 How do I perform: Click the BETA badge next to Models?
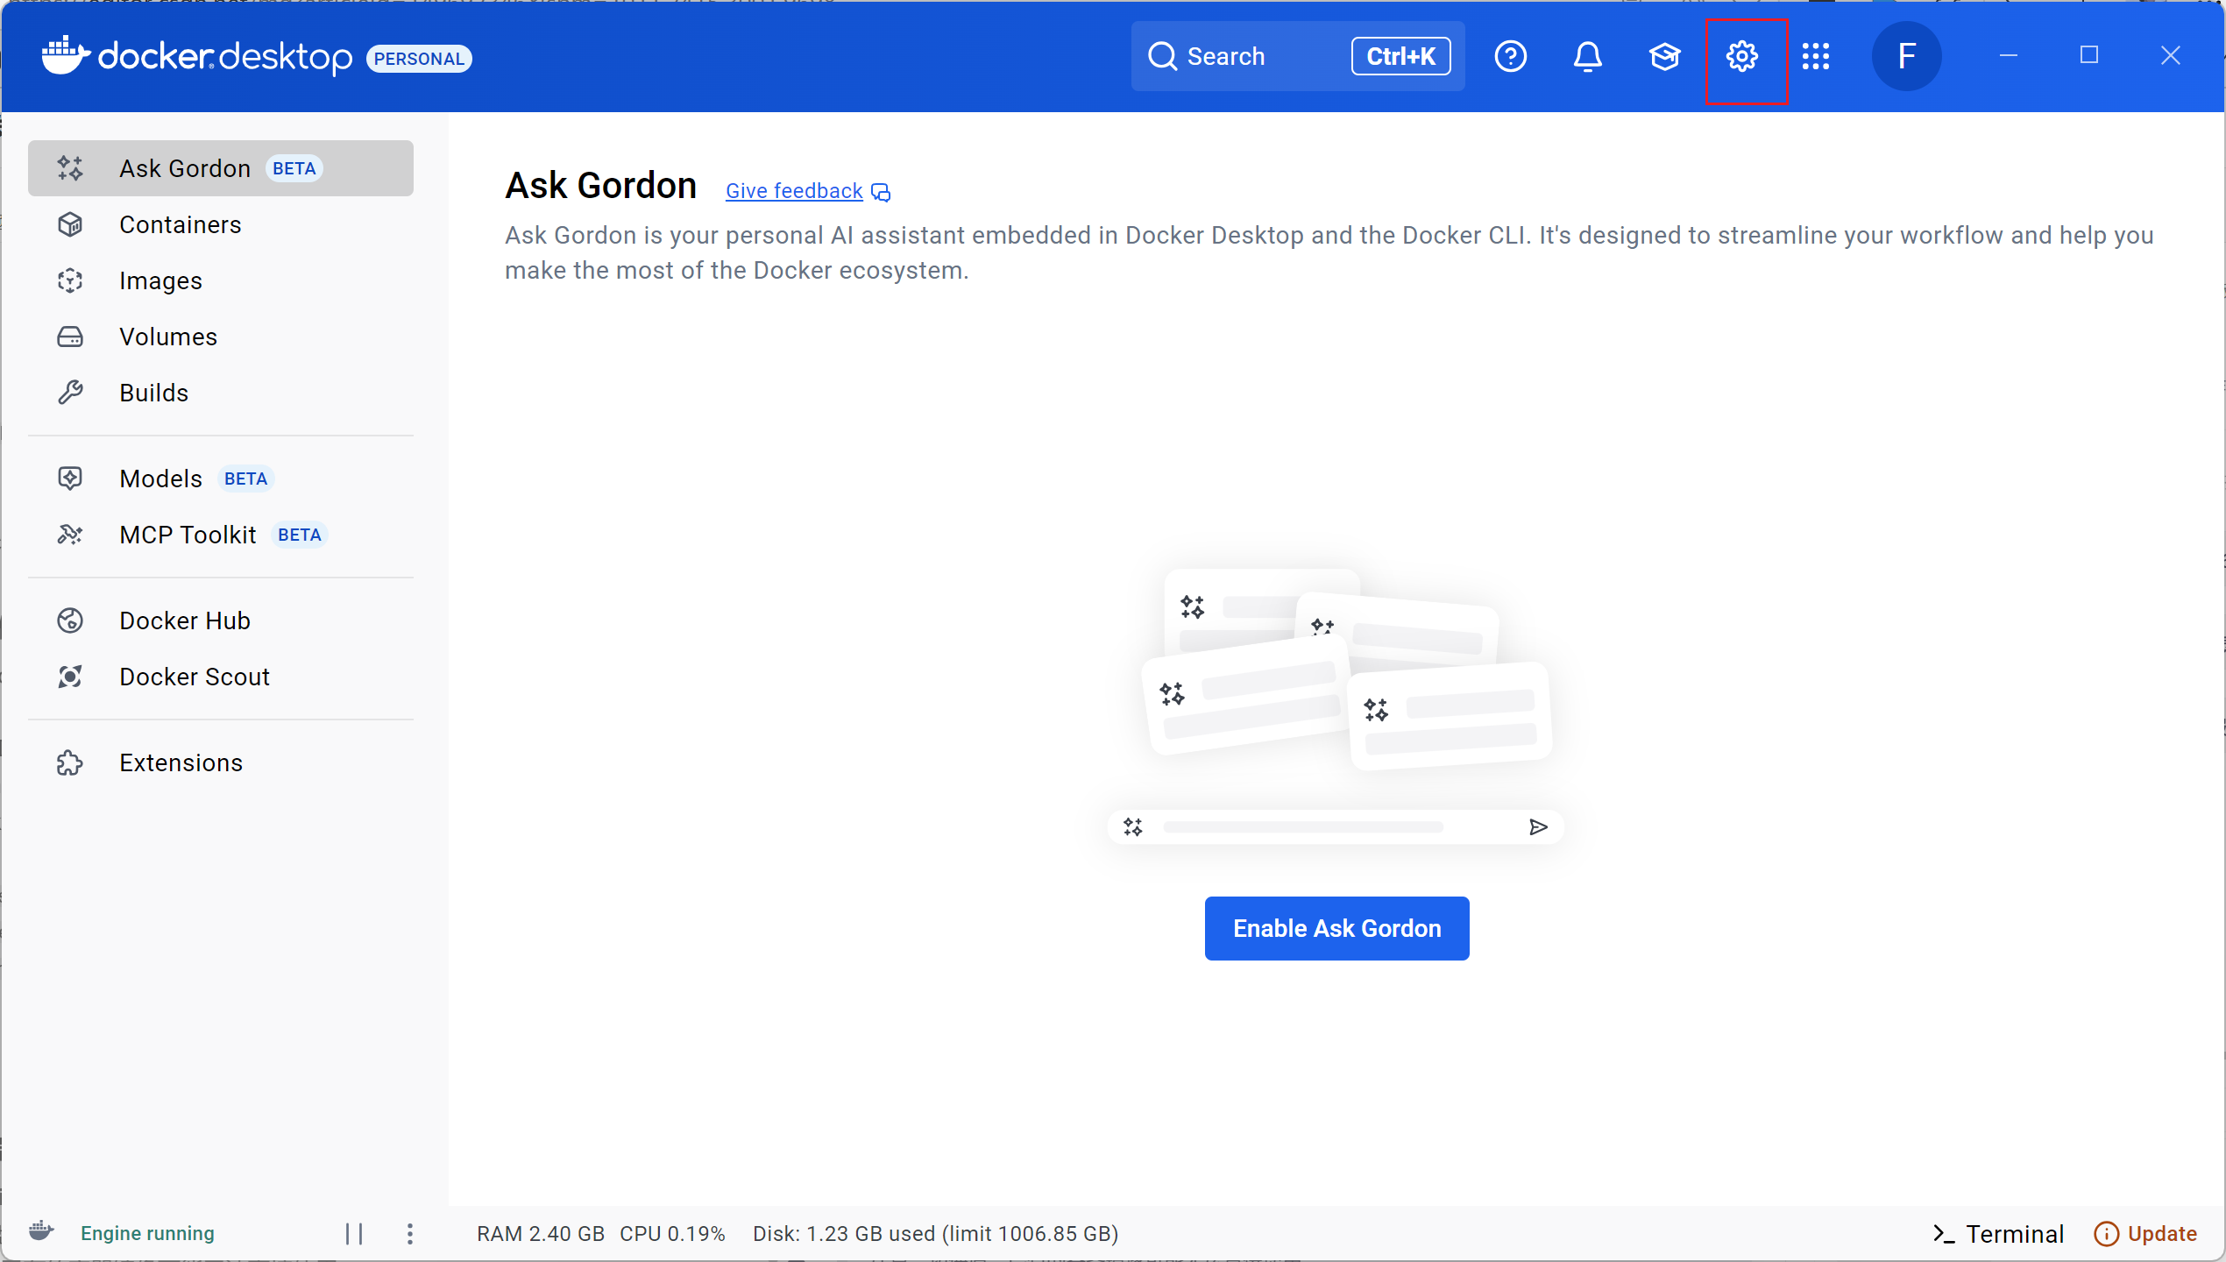245,479
